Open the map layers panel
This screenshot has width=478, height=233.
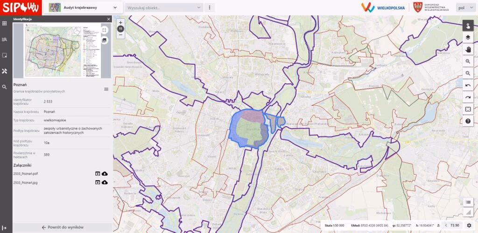click(x=468, y=37)
